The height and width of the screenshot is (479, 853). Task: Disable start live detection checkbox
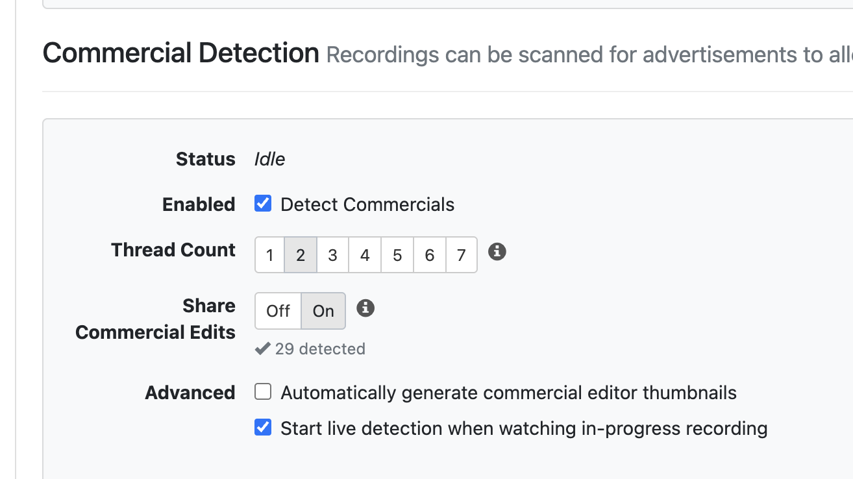[x=263, y=428]
